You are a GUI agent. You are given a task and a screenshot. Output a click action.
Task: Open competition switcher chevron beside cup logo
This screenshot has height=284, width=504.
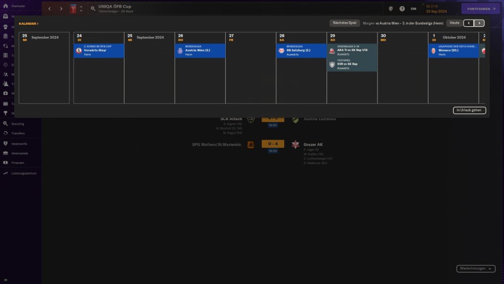click(x=81, y=9)
